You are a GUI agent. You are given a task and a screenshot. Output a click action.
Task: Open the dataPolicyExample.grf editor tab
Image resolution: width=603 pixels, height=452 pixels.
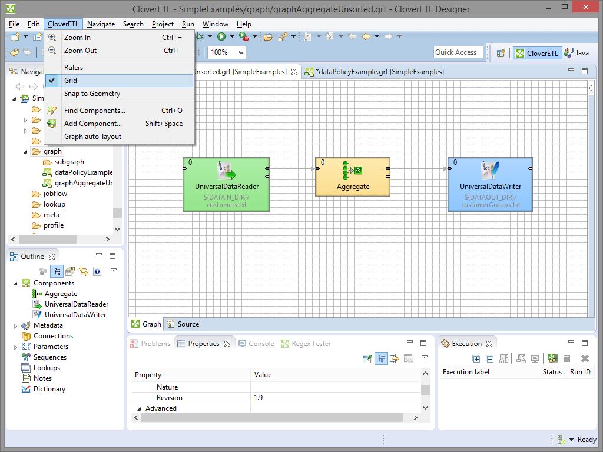[379, 72]
